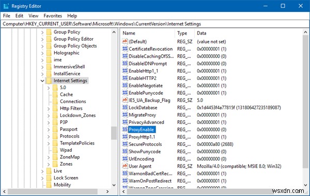Click the ProxyHttp1.1 DWORD icon
The height and width of the screenshot is (196, 310).
125,137
